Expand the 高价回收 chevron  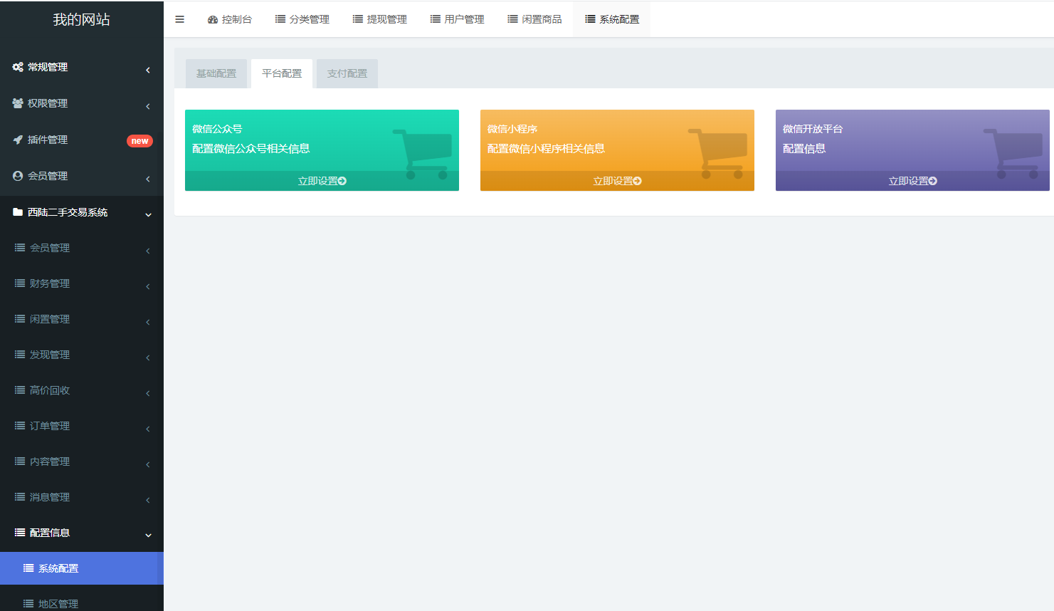tap(148, 393)
